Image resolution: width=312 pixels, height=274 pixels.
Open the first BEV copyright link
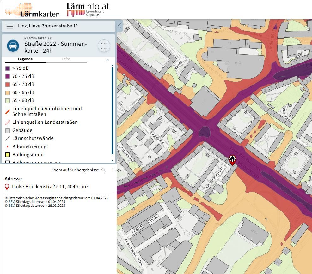click(11, 202)
